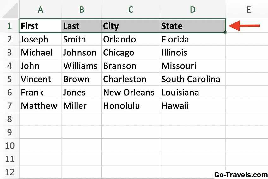Click the 'State' header cell
The image size is (268, 179).
192,26
